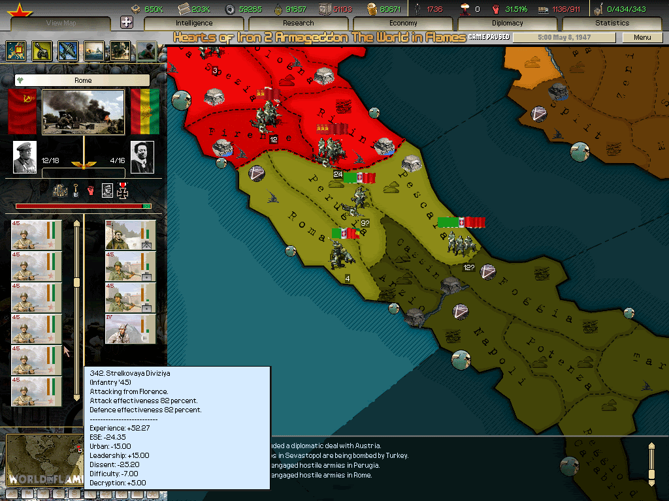Click the Iron Cross medal battle icon
Viewport: 669px width, 501px height.
click(122, 190)
